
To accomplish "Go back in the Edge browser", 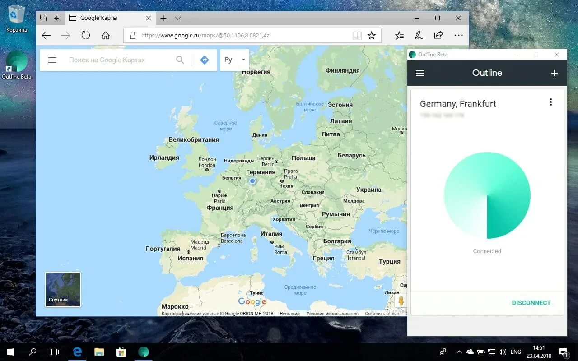I will 46,35.
